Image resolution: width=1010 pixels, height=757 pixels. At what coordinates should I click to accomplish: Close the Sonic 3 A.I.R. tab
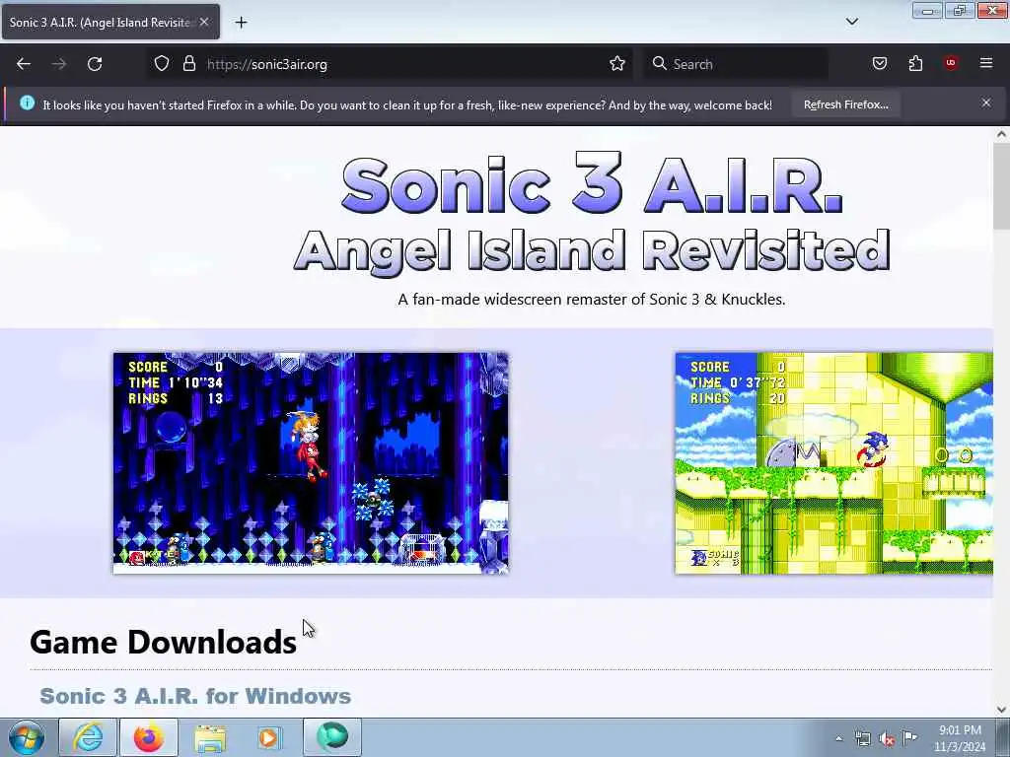[203, 22]
